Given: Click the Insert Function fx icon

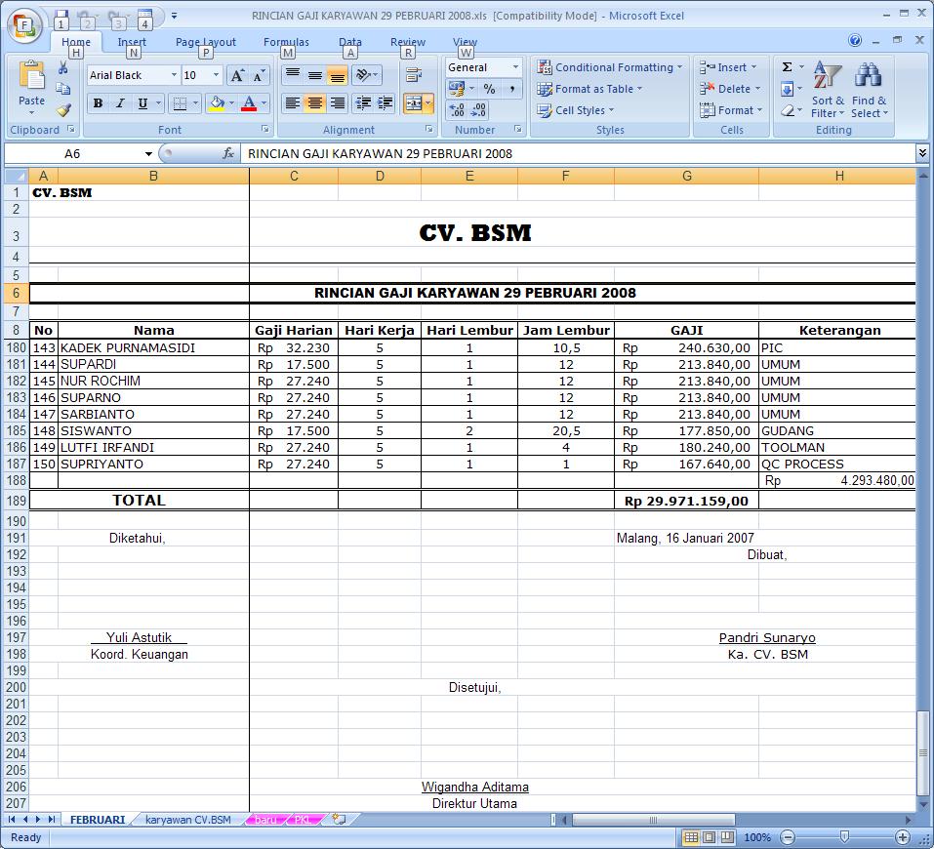Looking at the screenshot, I should click(228, 154).
